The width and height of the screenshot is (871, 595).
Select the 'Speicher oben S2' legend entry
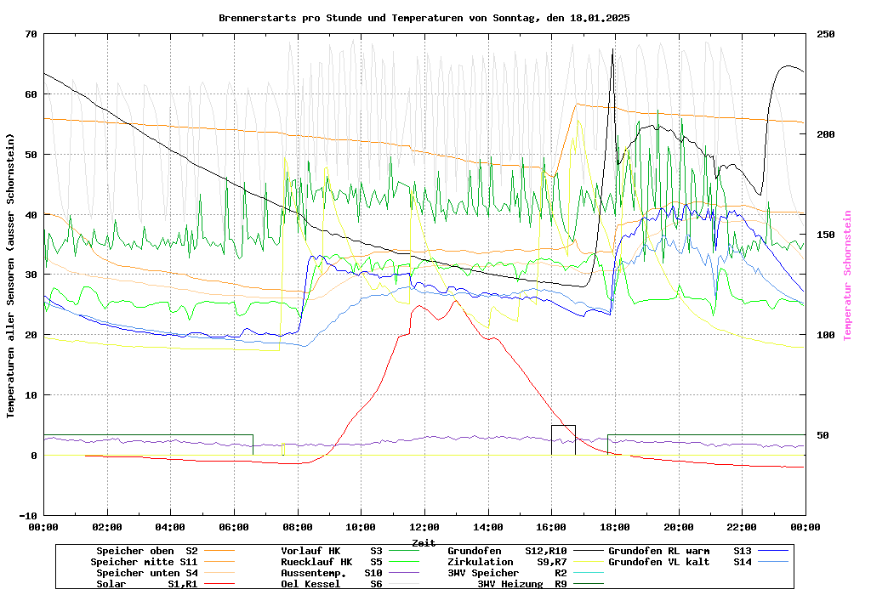(x=146, y=551)
